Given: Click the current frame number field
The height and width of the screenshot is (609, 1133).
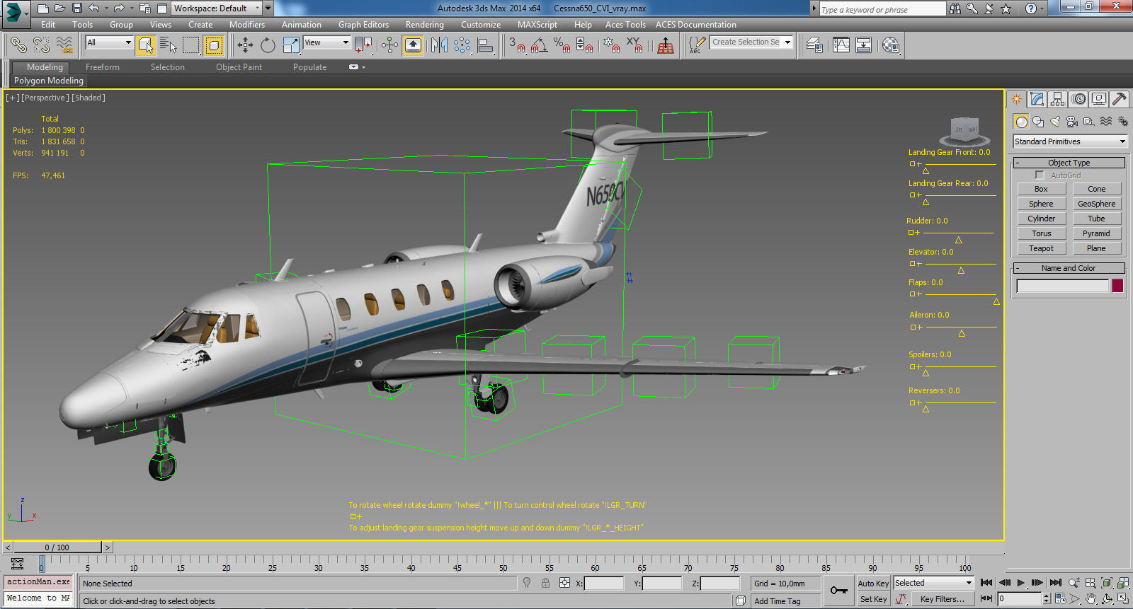Looking at the screenshot, I should pos(1019,598).
